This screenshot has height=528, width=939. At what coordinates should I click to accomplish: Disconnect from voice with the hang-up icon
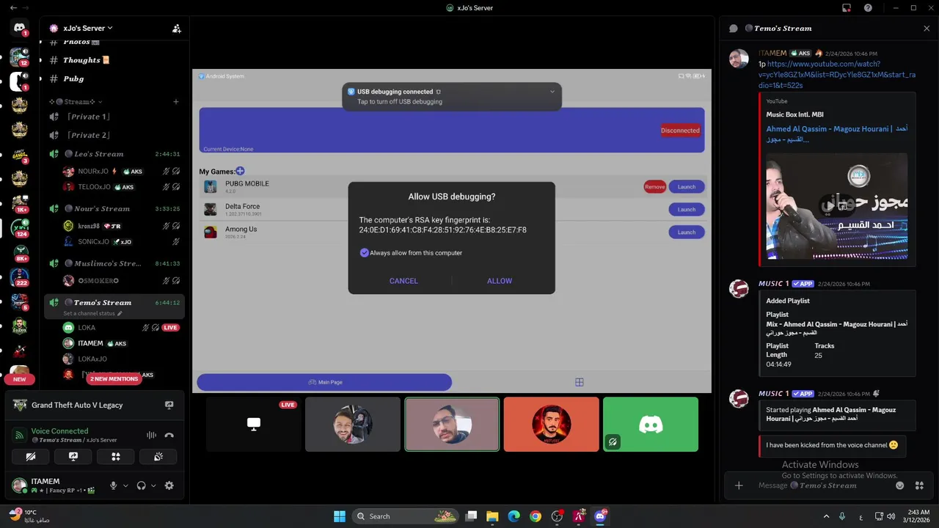pyautogui.click(x=169, y=435)
